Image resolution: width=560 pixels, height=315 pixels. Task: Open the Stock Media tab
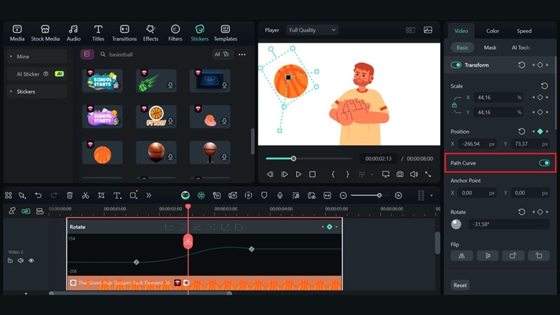(x=45, y=33)
